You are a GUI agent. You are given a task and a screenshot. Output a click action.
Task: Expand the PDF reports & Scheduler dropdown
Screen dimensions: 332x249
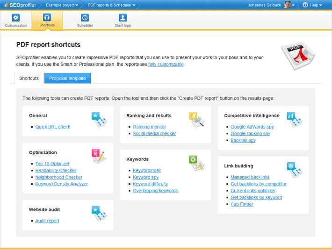(x=111, y=5)
